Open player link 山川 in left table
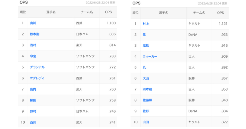The width and height of the screenshot is (246, 129). click(x=33, y=23)
